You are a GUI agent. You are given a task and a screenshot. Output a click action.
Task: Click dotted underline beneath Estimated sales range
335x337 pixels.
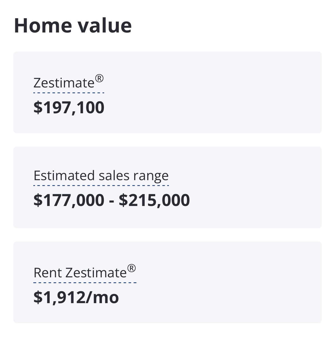(101, 185)
